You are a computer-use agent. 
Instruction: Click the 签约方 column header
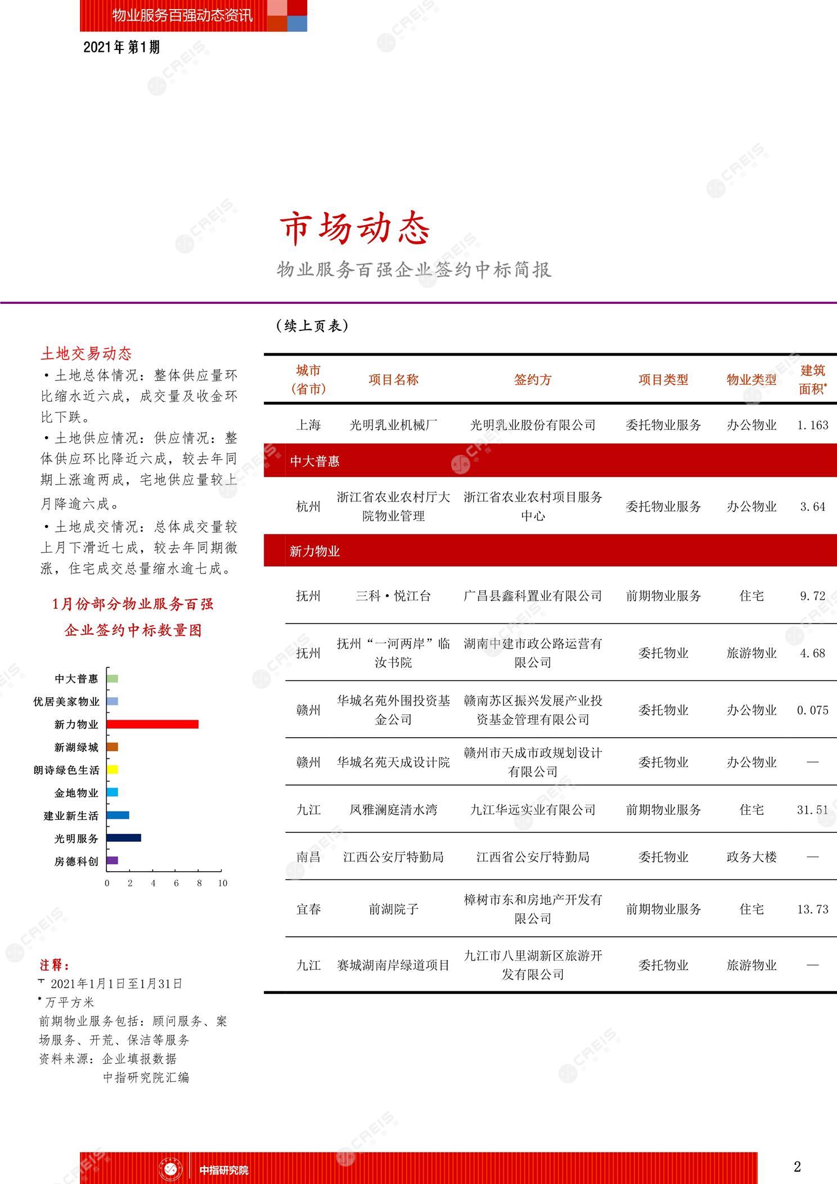point(533,380)
